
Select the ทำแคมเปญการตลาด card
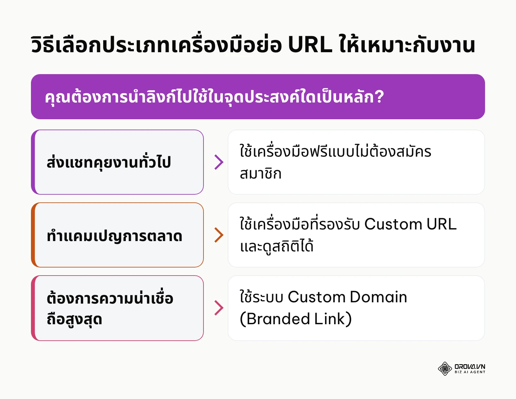coord(117,235)
